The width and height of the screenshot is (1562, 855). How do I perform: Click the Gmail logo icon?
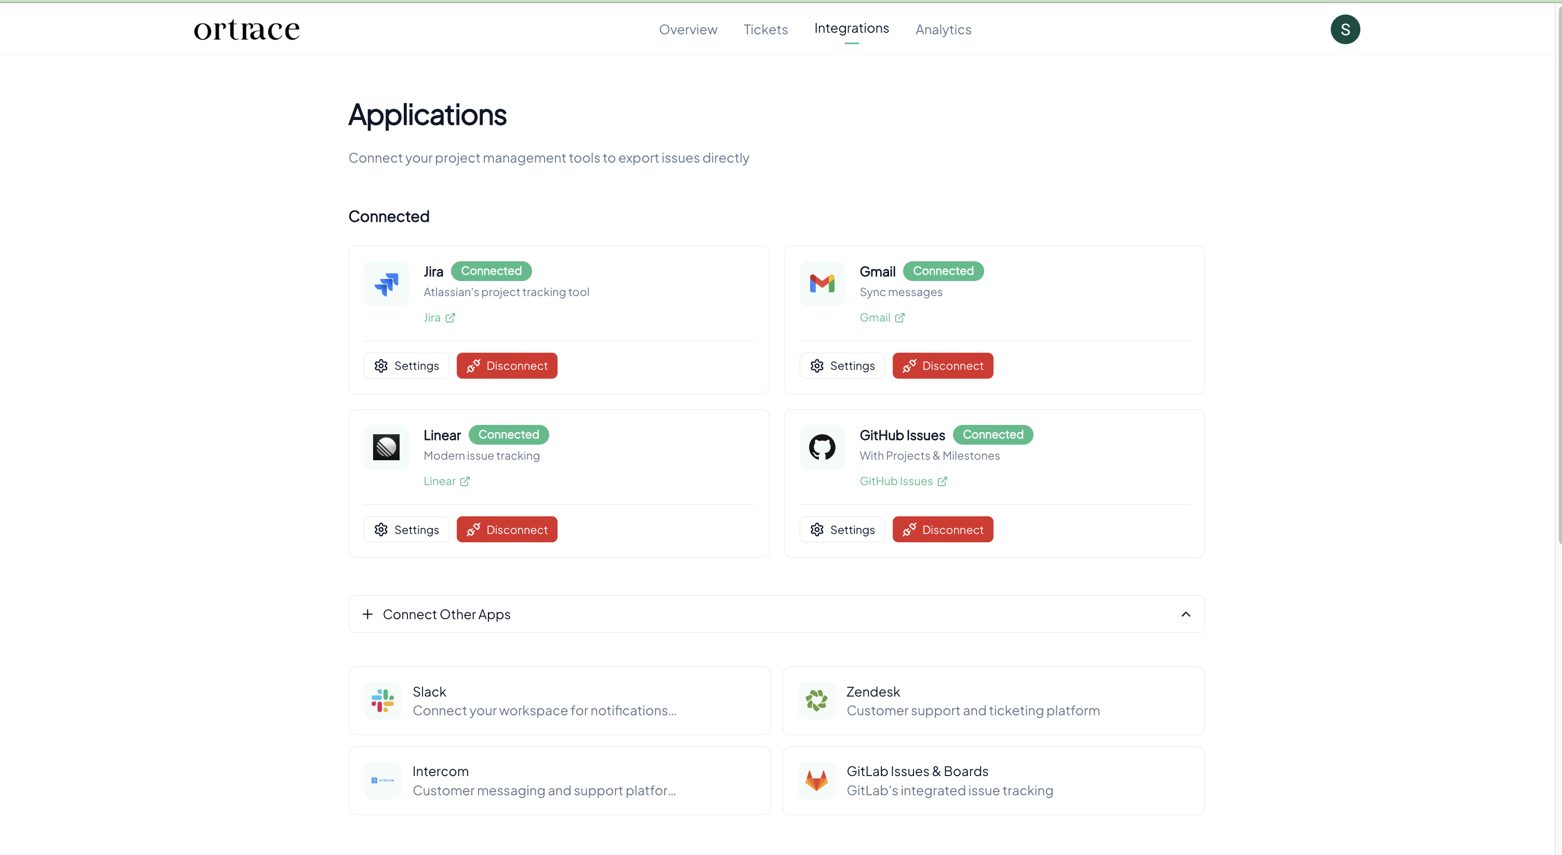[x=822, y=284]
